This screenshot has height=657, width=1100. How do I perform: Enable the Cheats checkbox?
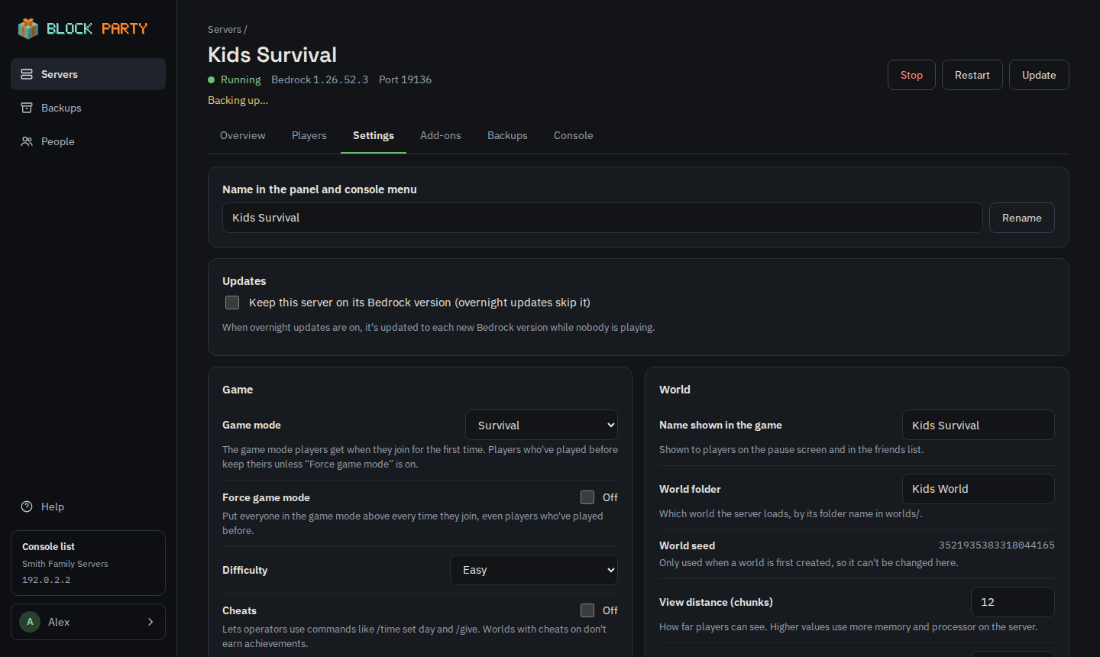587,610
